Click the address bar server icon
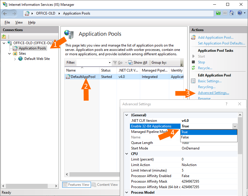 point(27,13)
